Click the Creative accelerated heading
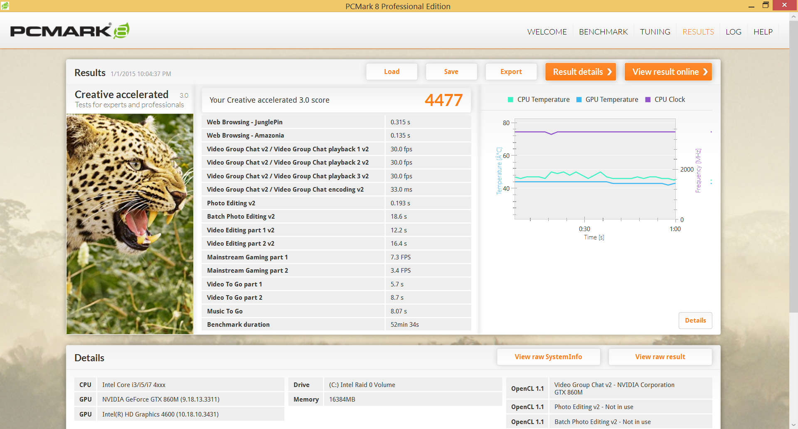The width and height of the screenshot is (798, 429). [121, 94]
